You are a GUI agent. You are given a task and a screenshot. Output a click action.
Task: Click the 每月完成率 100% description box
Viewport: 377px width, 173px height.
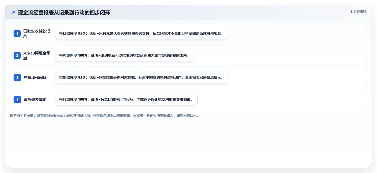(127, 100)
